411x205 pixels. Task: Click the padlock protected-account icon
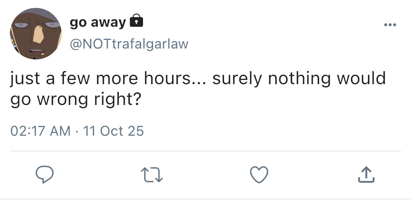tap(136, 21)
